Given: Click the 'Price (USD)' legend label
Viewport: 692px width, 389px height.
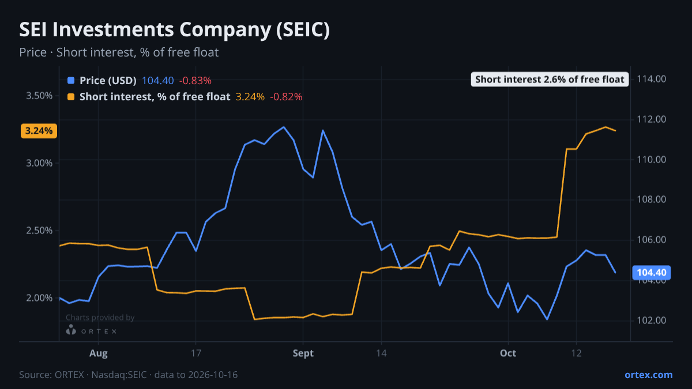Looking at the screenshot, I should (x=108, y=80).
